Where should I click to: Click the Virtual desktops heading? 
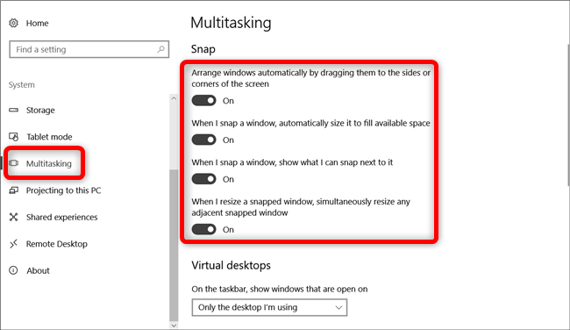[231, 266]
